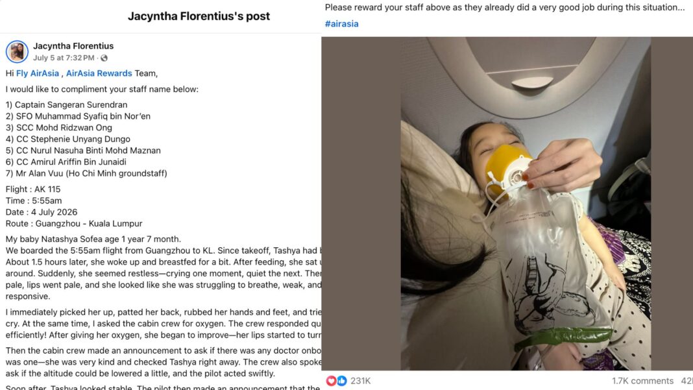
Task: Open the baby with oxygen mask photo
Action: click(526, 203)
